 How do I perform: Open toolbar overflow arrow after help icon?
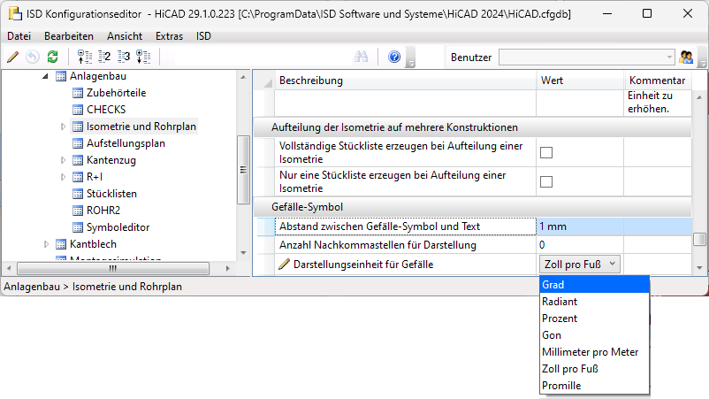411,64
